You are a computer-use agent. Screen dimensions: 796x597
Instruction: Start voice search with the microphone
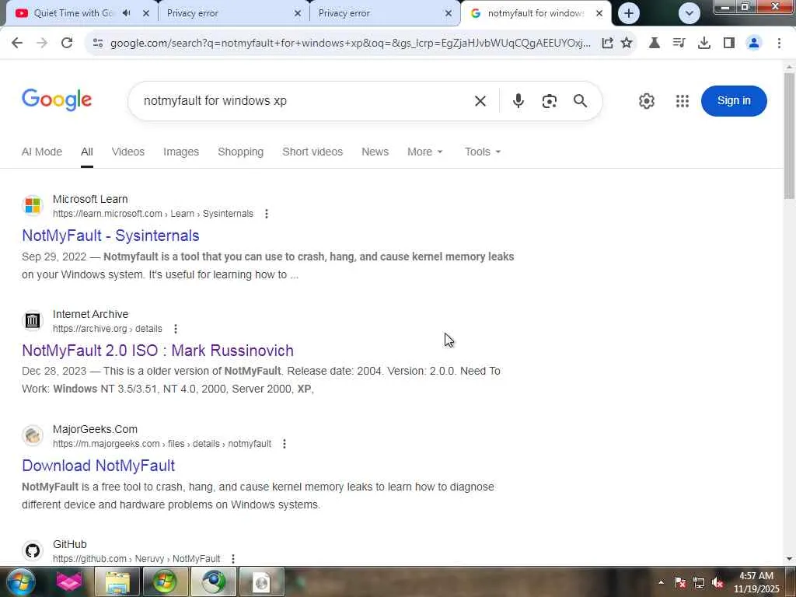click(518, 101)
